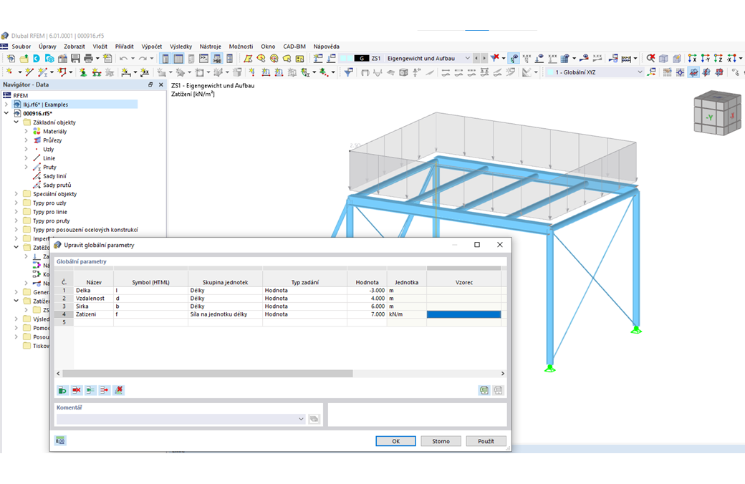
Task: Click the Print icon in main toolbar
Action: point(88,59)
